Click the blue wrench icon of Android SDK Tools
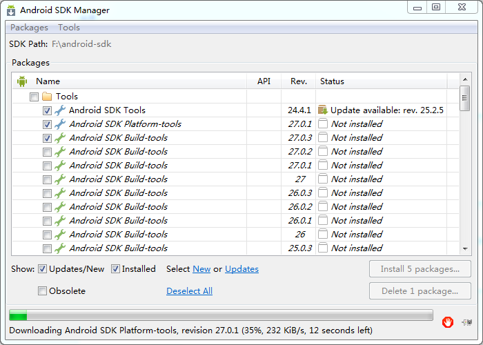Screen dimensions: 483x345 (x=60, y=110)
